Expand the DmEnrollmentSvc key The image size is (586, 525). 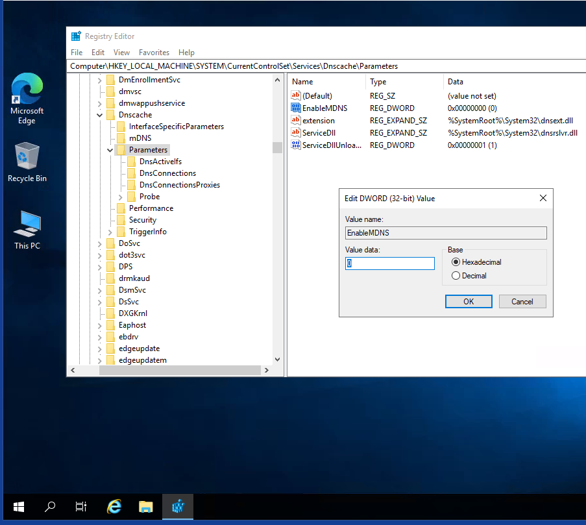point(99,80)
